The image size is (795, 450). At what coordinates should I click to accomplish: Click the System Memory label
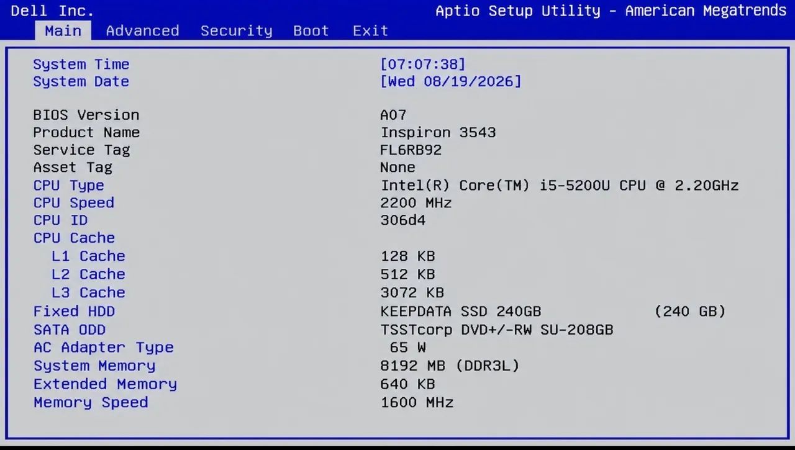click(94, 366)
